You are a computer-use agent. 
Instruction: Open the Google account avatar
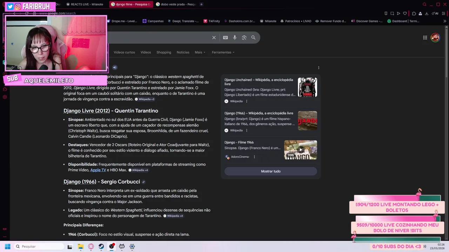pyautogui.click(x=435, y=37)
